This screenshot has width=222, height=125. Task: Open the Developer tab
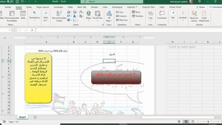pos(117,7)
